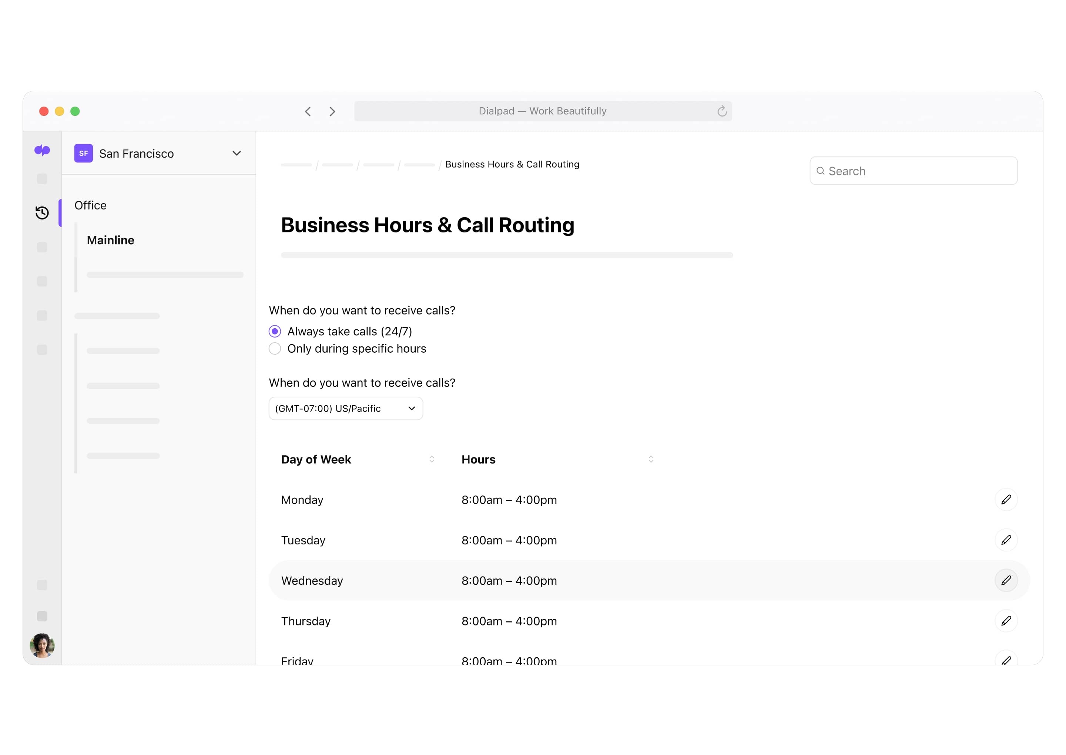Sort the Hours column
1066x755 pixels.
(x=651, y=459)
